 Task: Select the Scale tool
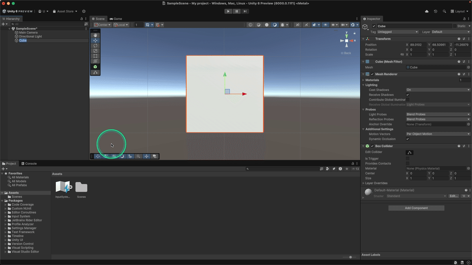[96, 51]
